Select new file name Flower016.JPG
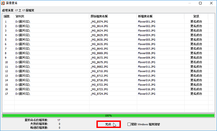Viewport: 217px width, 131px height. (147, 89)
